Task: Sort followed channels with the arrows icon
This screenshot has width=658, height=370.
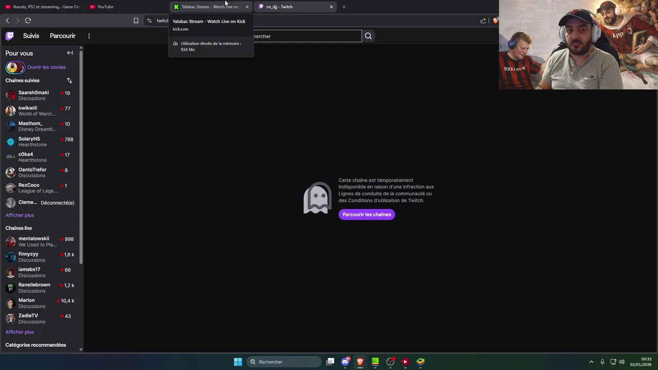Action: 69,81
